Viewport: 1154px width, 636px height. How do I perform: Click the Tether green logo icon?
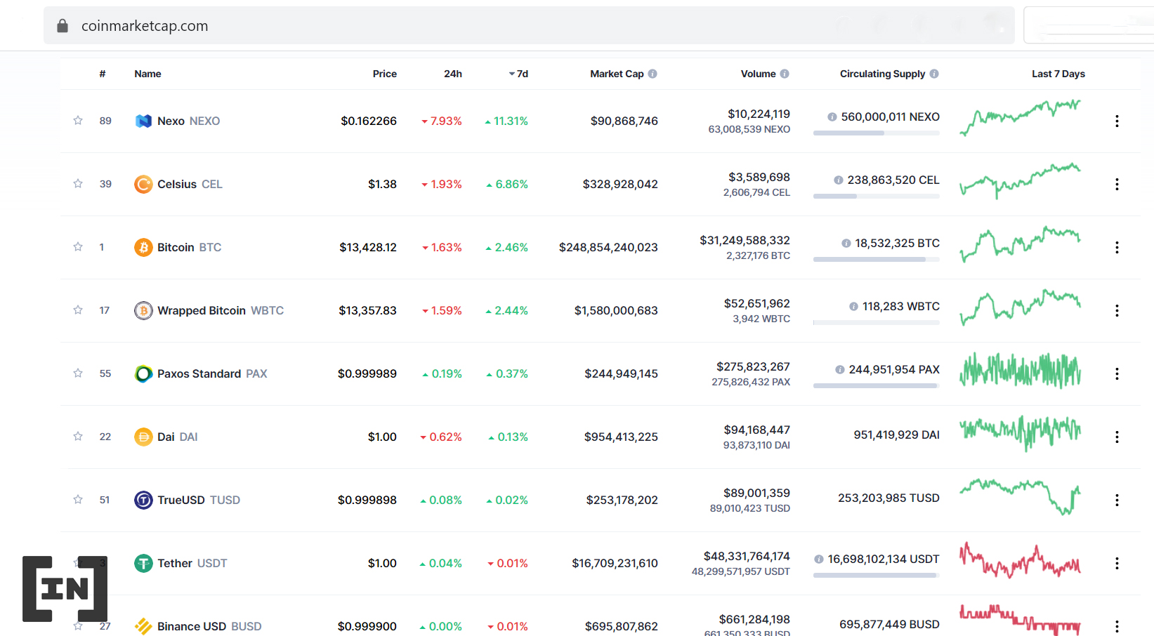click(x=143, y=563)
